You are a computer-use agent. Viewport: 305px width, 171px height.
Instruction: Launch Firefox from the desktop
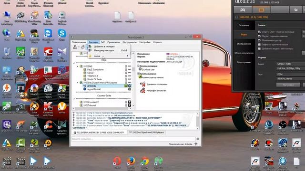tap(131, 162)
